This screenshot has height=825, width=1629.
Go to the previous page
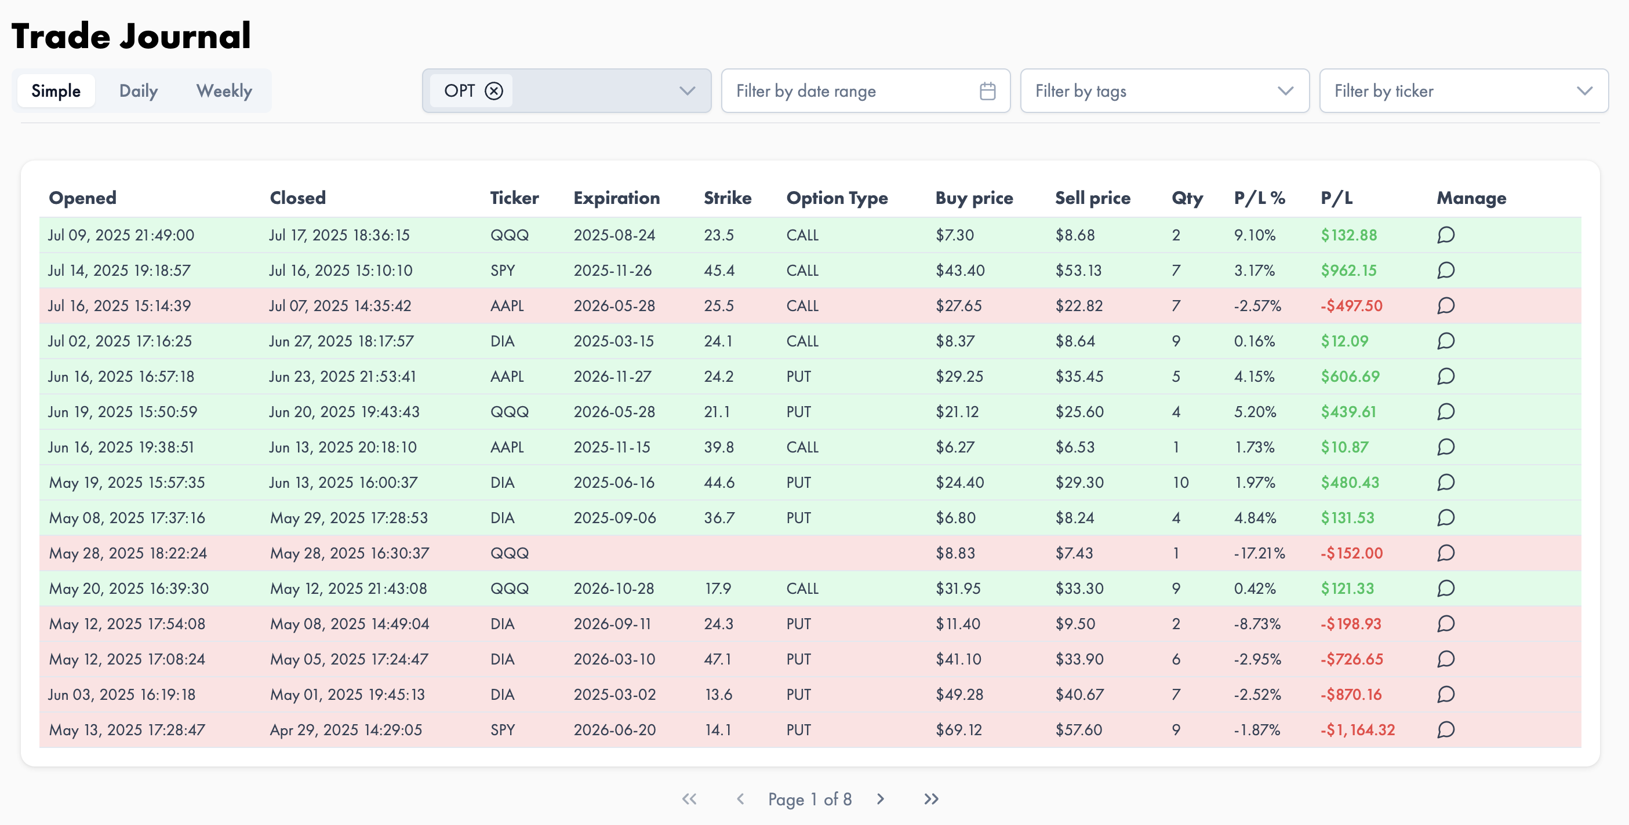point(740,799)
